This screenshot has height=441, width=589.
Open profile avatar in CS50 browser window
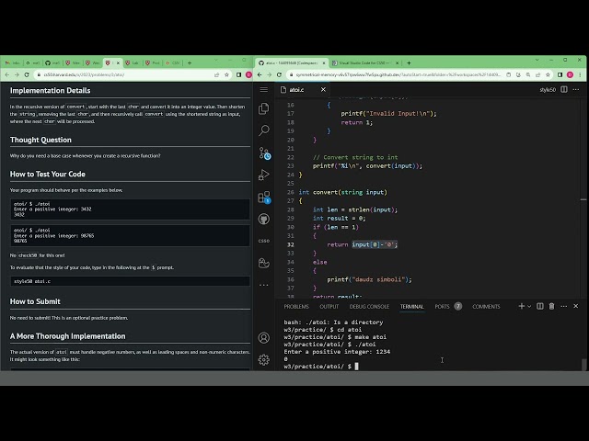point(248,74)
